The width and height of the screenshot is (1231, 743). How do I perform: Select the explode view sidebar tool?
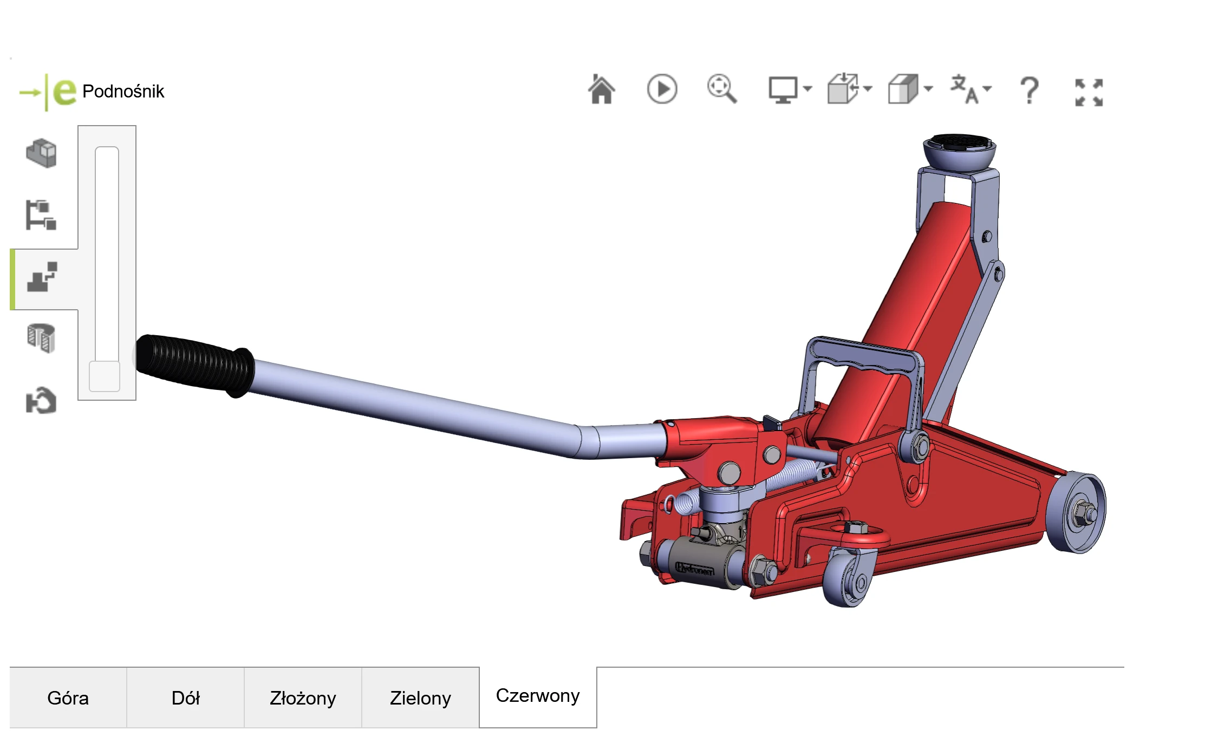(x=42, y=277)
